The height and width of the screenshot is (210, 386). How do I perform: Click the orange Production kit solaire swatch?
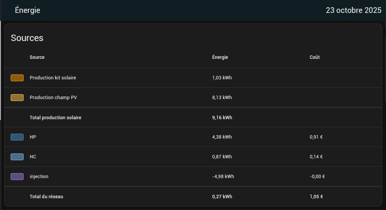(x=17, y=78)
